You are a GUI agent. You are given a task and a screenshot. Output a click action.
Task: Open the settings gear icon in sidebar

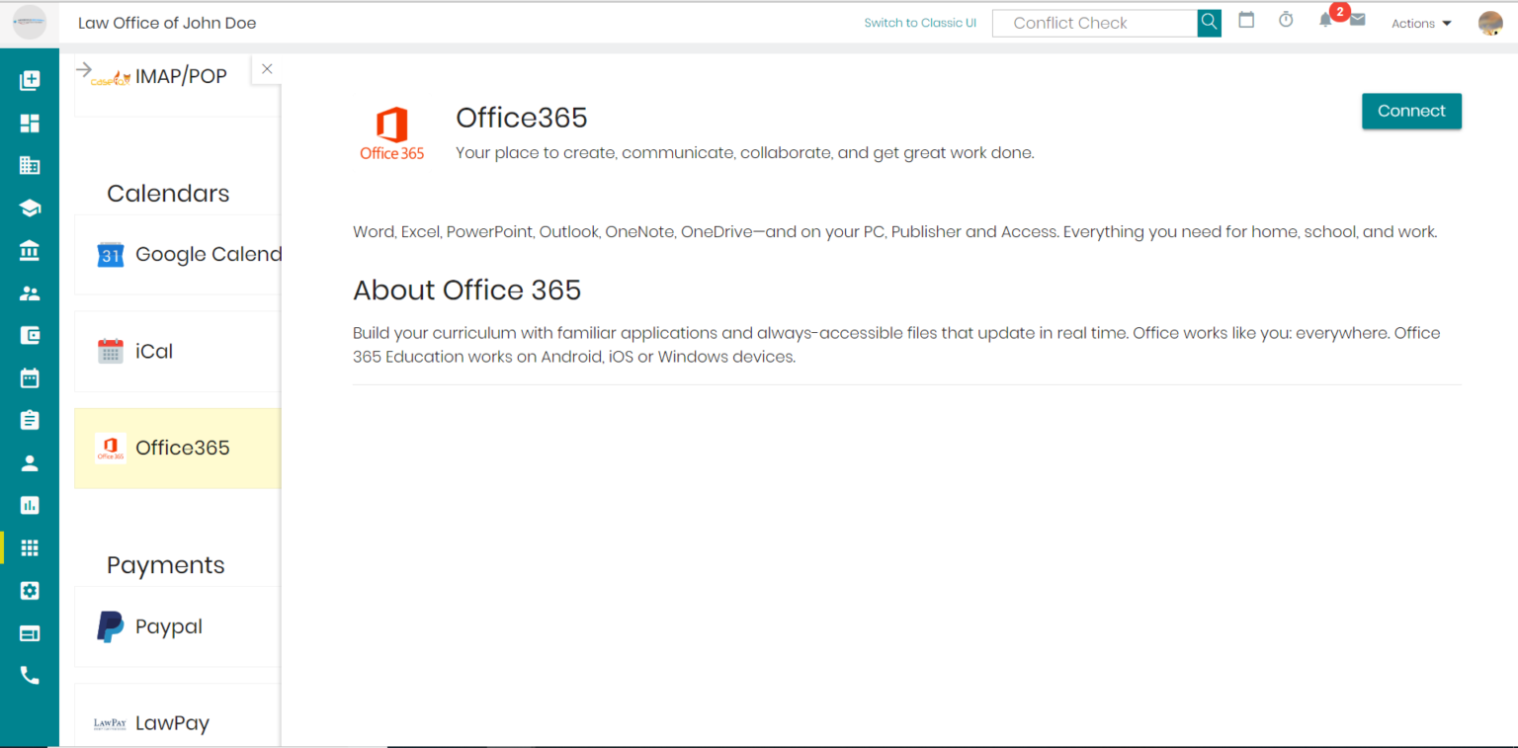click(x=30, y=591)
